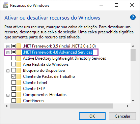Image resolution: width=140 pixels, height=124 pixels.
Task: Click folder icon beside Cliente Telnet
Action: point(19,83)
